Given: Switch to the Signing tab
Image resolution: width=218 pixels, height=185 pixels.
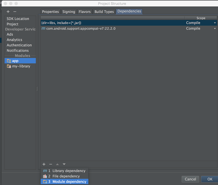Looking at the screenshot, I should 68,12.
